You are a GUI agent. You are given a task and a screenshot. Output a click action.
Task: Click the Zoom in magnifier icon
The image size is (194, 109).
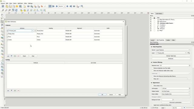[x=3, y=10]
